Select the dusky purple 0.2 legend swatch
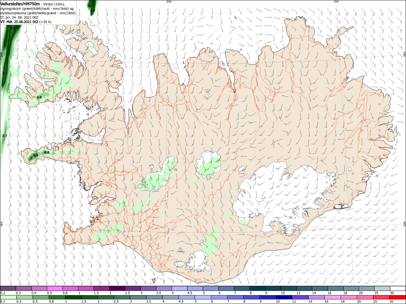 pyautogui.click(x=8, y=288)
